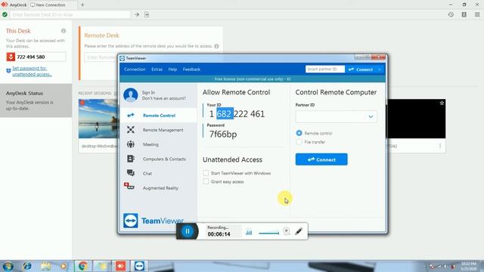
Task: Click the AnyDesk file transfer icon
Action: point(147,14)
